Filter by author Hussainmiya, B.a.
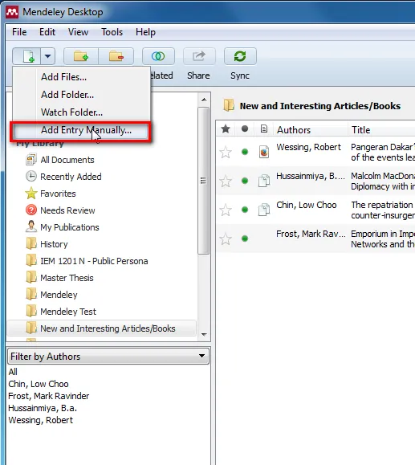The width and height of the screenshot is (415, 465). click(43, 408)
